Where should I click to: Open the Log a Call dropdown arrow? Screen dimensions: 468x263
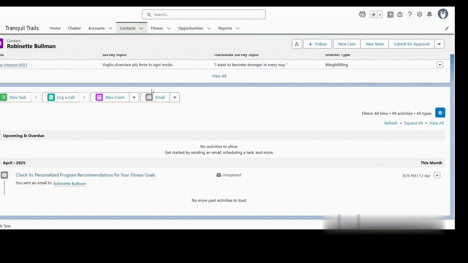[84, 97]
